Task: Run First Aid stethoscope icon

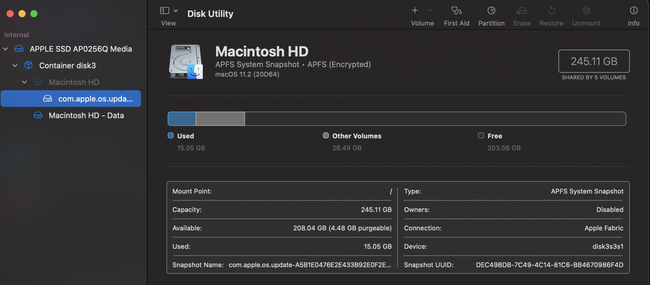Action: [457, 11]
